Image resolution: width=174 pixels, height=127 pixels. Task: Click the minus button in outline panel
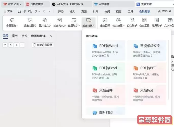pos(22,45)
